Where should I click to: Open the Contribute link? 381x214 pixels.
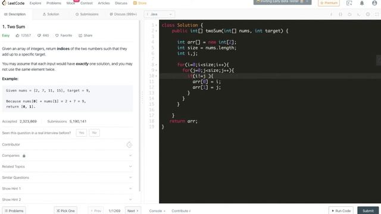coord(181,211)
